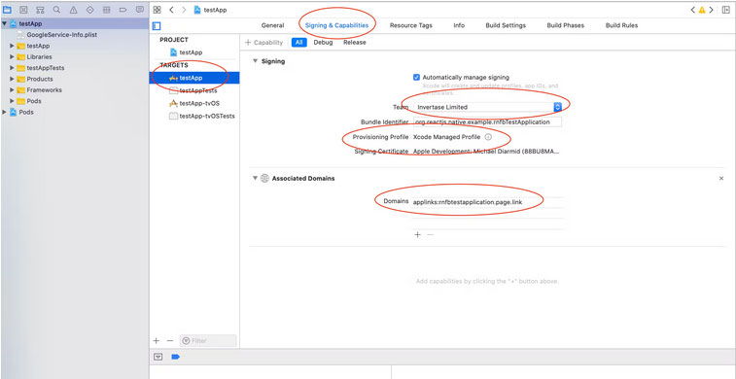736x379 pixels.
Task: Select the Debug configuration filter
Action: coord(323,42)
